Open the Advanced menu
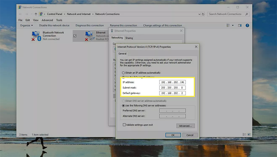277x157 pixels. [x=47, y=20]
